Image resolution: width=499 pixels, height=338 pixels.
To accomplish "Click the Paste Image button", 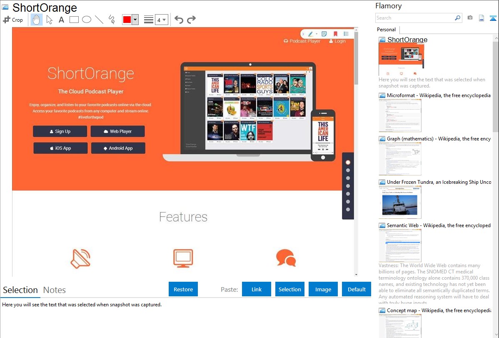I will [323, 289].
